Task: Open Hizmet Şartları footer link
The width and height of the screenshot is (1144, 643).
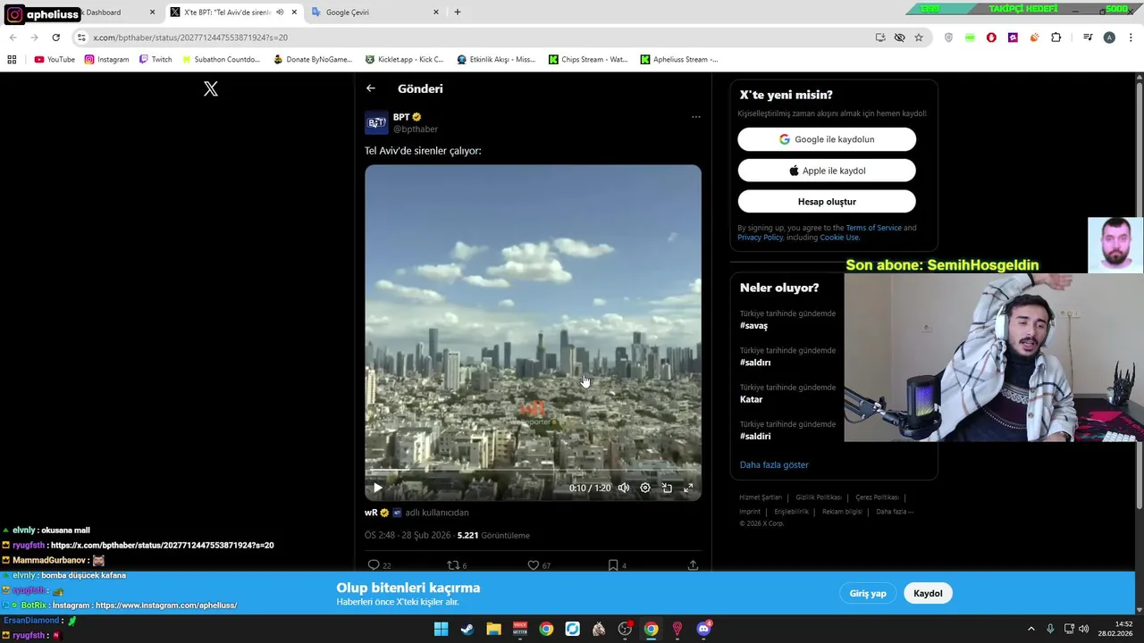Action: coord(761,497)
